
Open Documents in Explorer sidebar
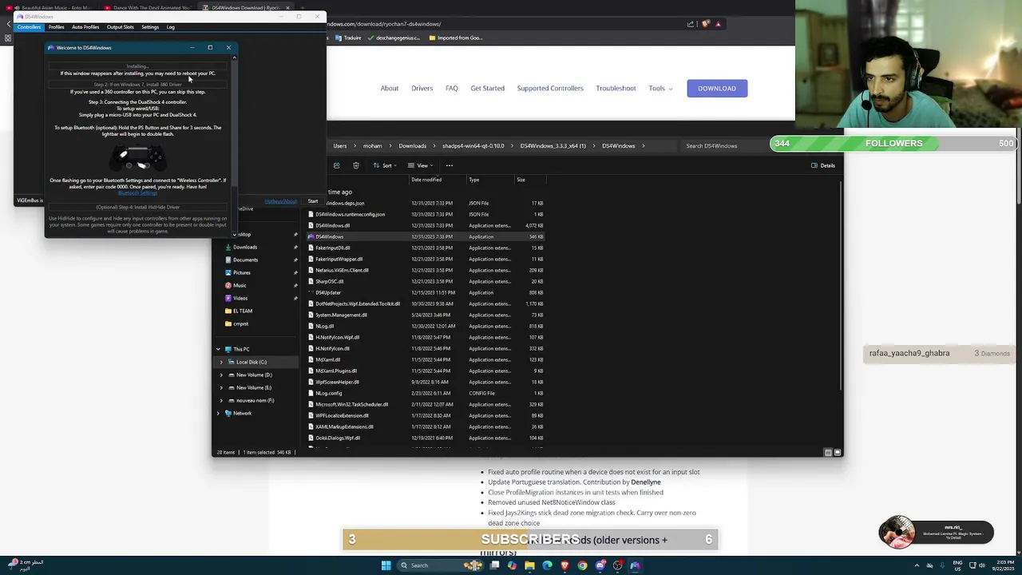click(x=244, y=260)
